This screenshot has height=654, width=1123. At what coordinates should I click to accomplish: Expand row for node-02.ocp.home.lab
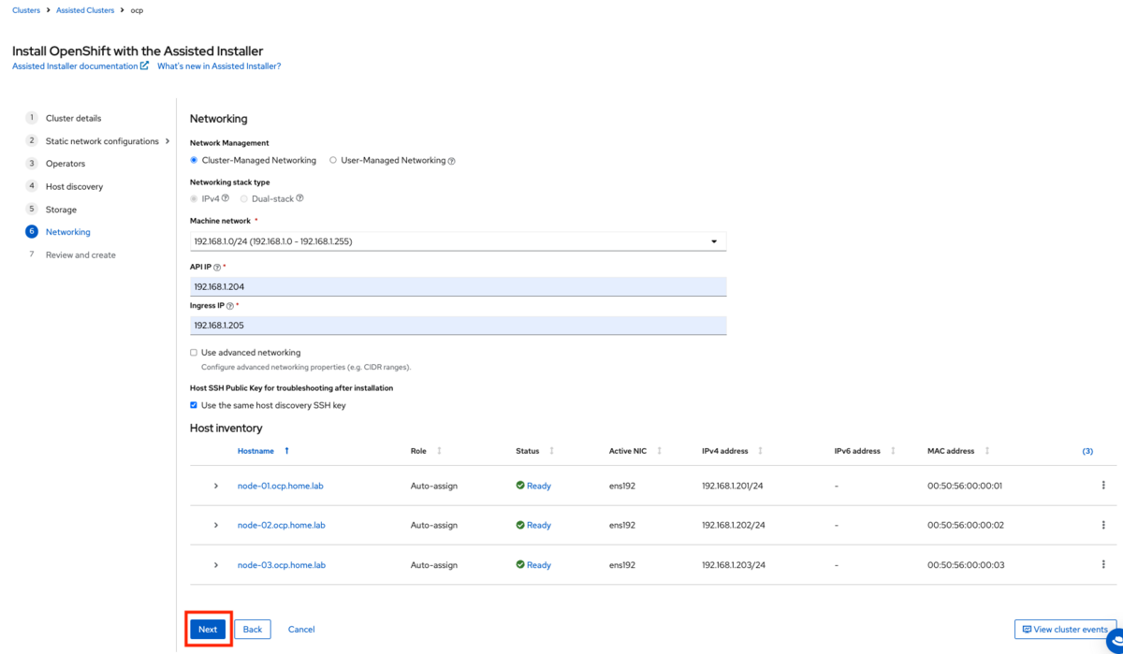[216, 525]
